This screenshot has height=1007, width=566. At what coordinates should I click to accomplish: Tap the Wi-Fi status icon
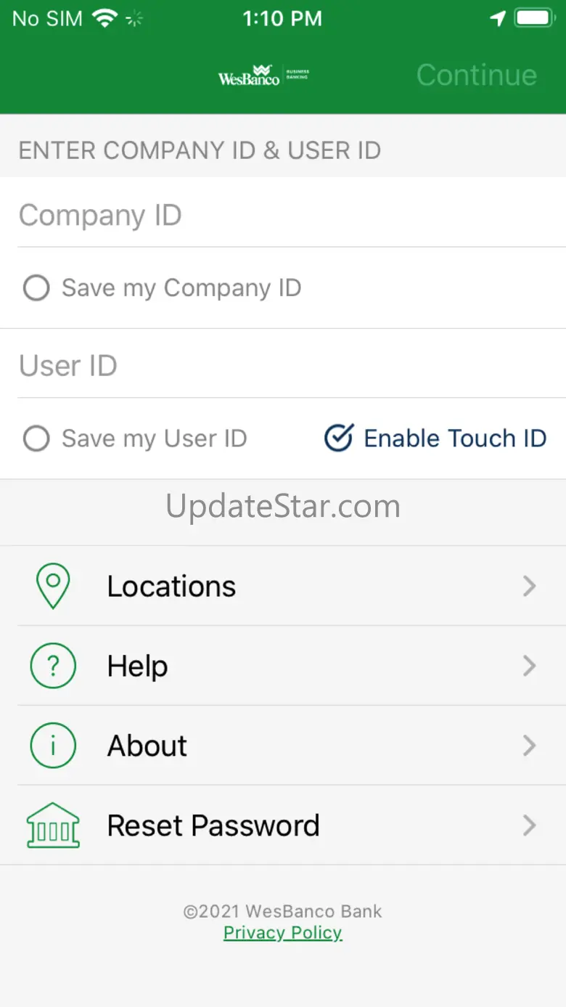[105, 19]
